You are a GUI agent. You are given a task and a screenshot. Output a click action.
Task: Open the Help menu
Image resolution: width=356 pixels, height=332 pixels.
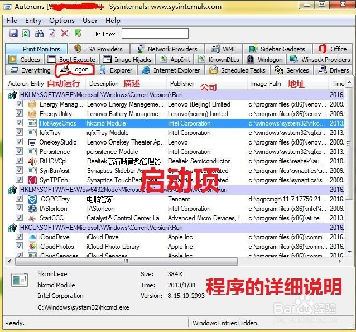coord(113,21)
